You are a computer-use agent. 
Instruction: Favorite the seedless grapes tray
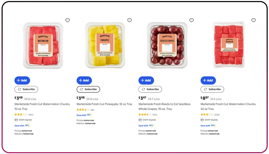192,20
